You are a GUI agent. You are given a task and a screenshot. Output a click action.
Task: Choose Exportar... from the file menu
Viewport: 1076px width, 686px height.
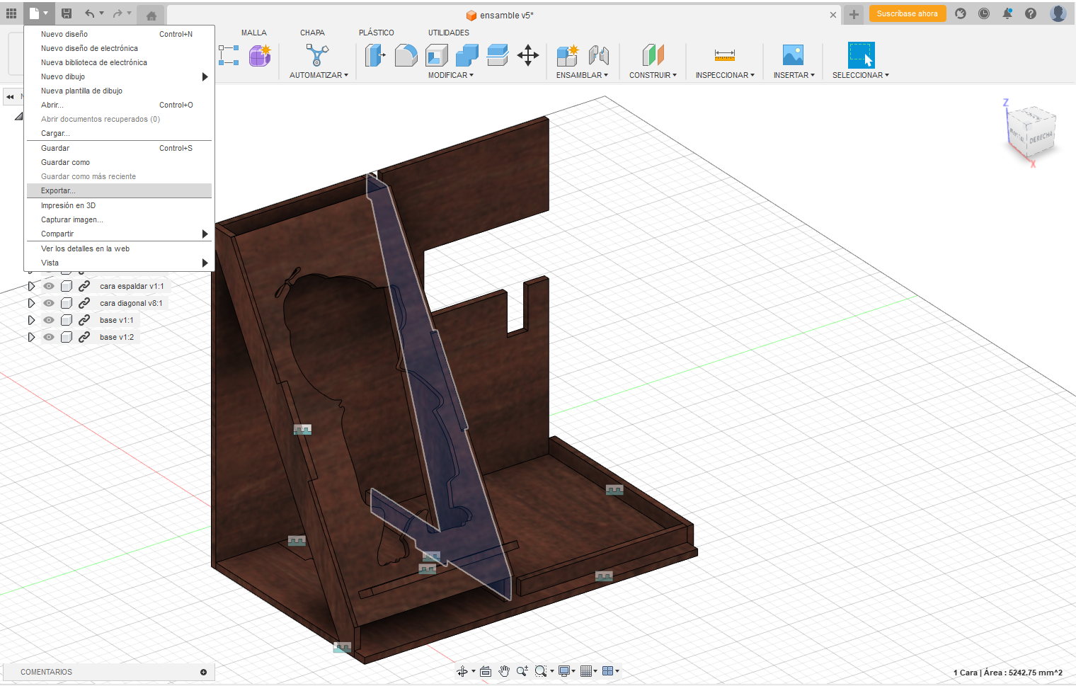tap(58, 191)
